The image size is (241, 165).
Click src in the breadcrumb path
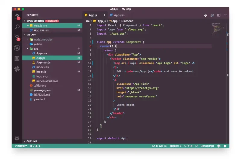[x=87, y=21]
